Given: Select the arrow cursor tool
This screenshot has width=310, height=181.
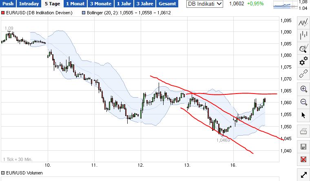Looking at the screenshot, I should coord(303,115).
